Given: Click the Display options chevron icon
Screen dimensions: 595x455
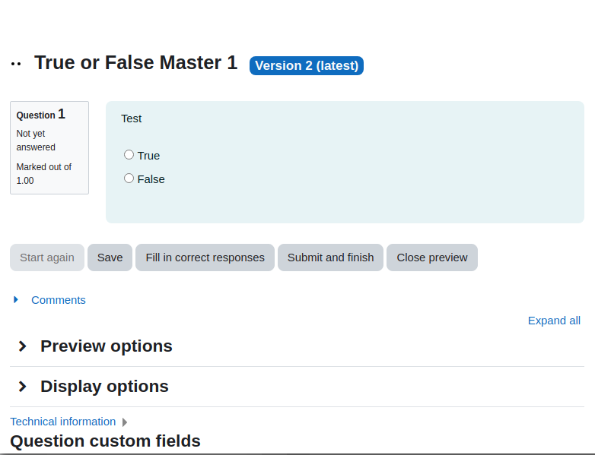Looking at the screenshot, I should pyautogui.click(x=22, y=387).
